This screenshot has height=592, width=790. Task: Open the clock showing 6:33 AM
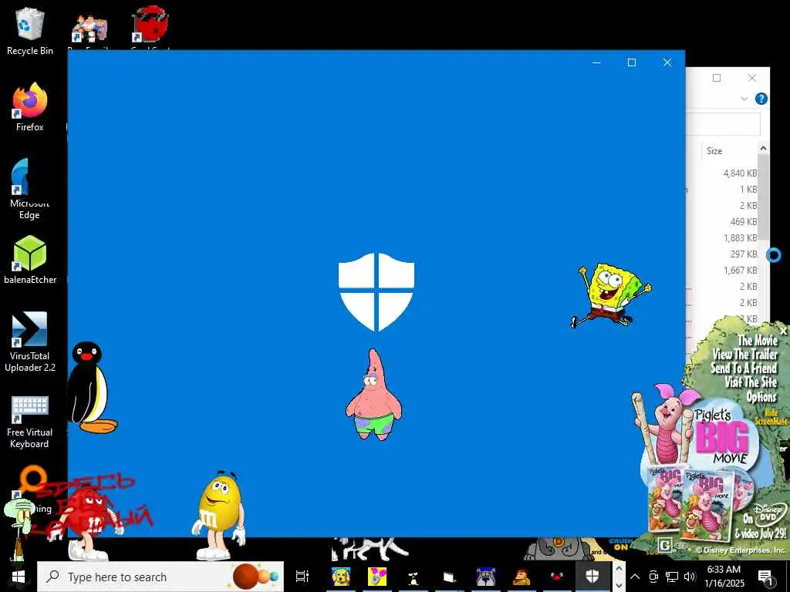(724, 577)
